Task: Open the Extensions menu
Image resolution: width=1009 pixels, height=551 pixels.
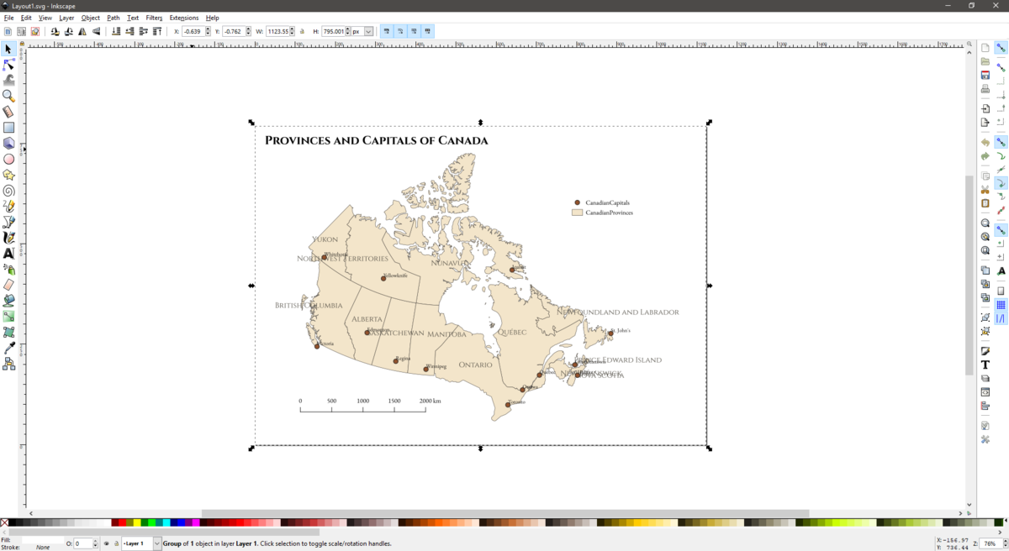Action: point(183,17)
